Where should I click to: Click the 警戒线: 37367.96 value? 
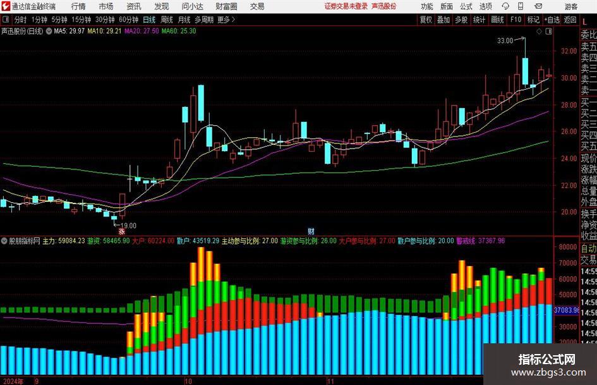tap(481, 241)
